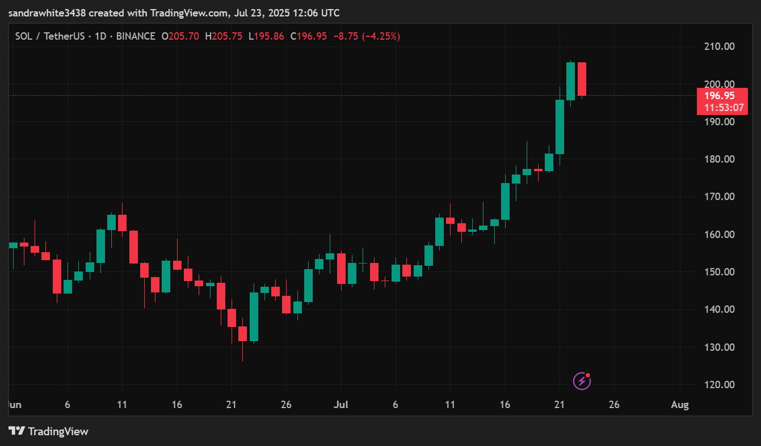This screenshot has width=761, height=446.
Task: Click the 26 date label before Jul
Action: [x=286, y=405]
